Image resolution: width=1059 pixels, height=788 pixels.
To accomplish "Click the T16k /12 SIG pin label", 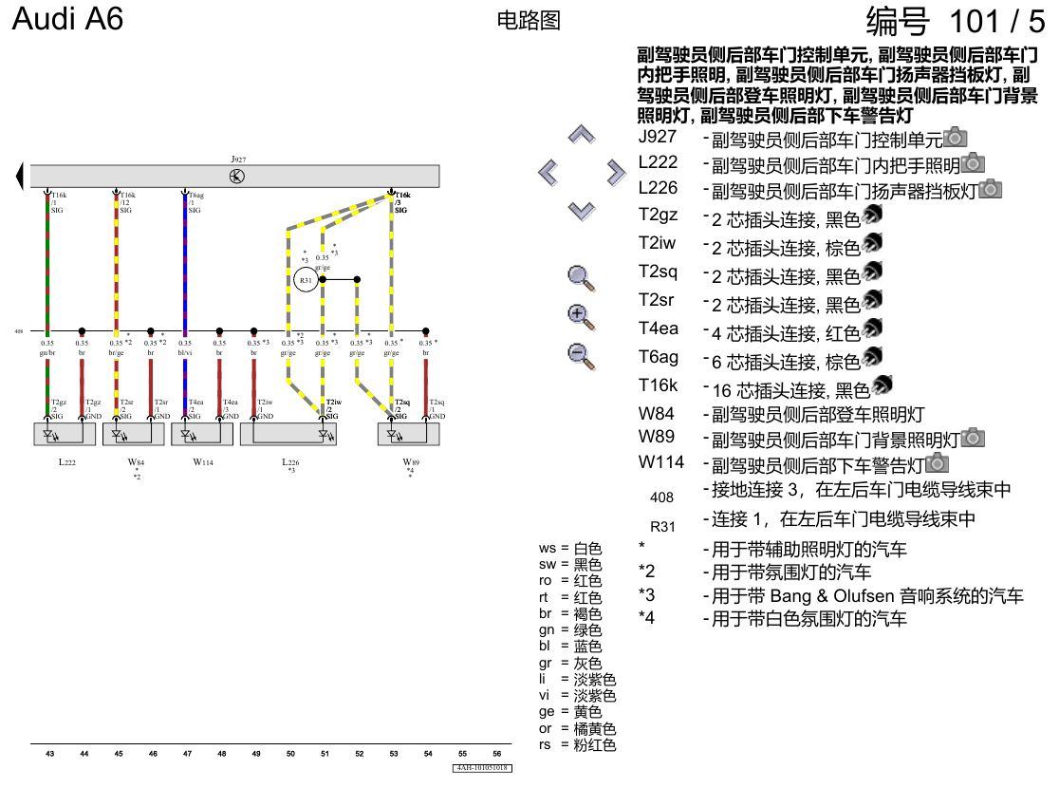I will pyautogui.click(x=128, y=203).
